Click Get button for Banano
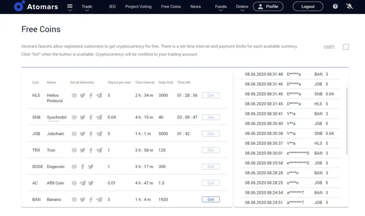 [211, 200]
